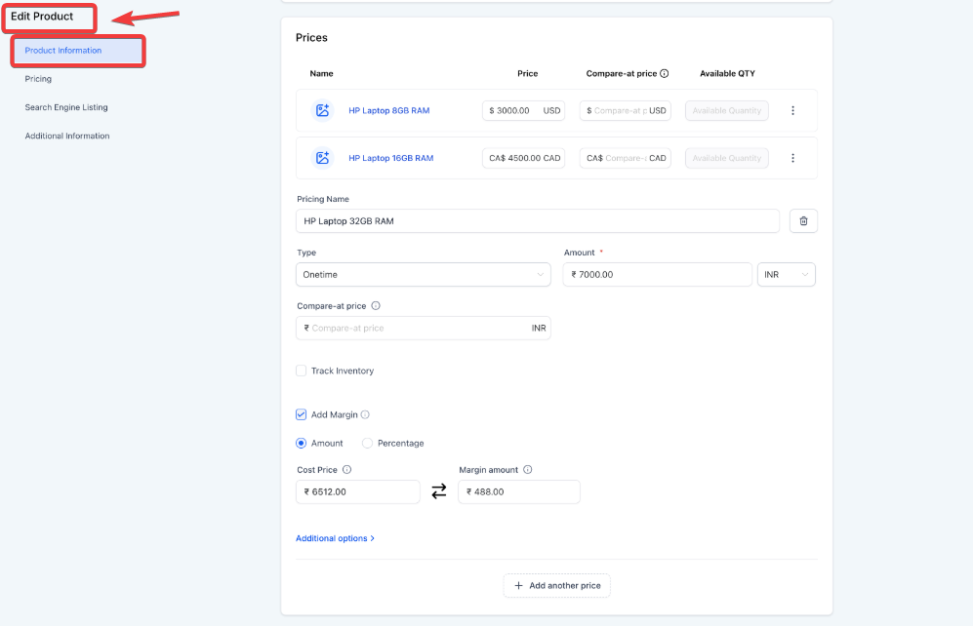Uncheck the Add Margin checkbox
Image resolution: width=973 pixels, height=626 pixels.
302,414
